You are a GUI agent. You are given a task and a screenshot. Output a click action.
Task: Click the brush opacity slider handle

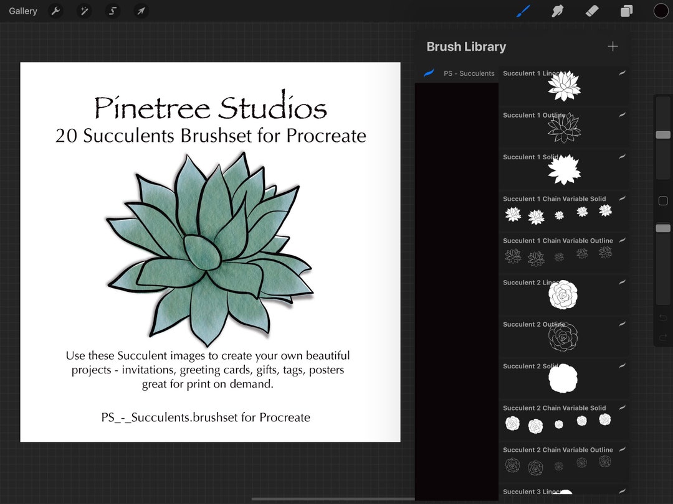coord(662,228)
